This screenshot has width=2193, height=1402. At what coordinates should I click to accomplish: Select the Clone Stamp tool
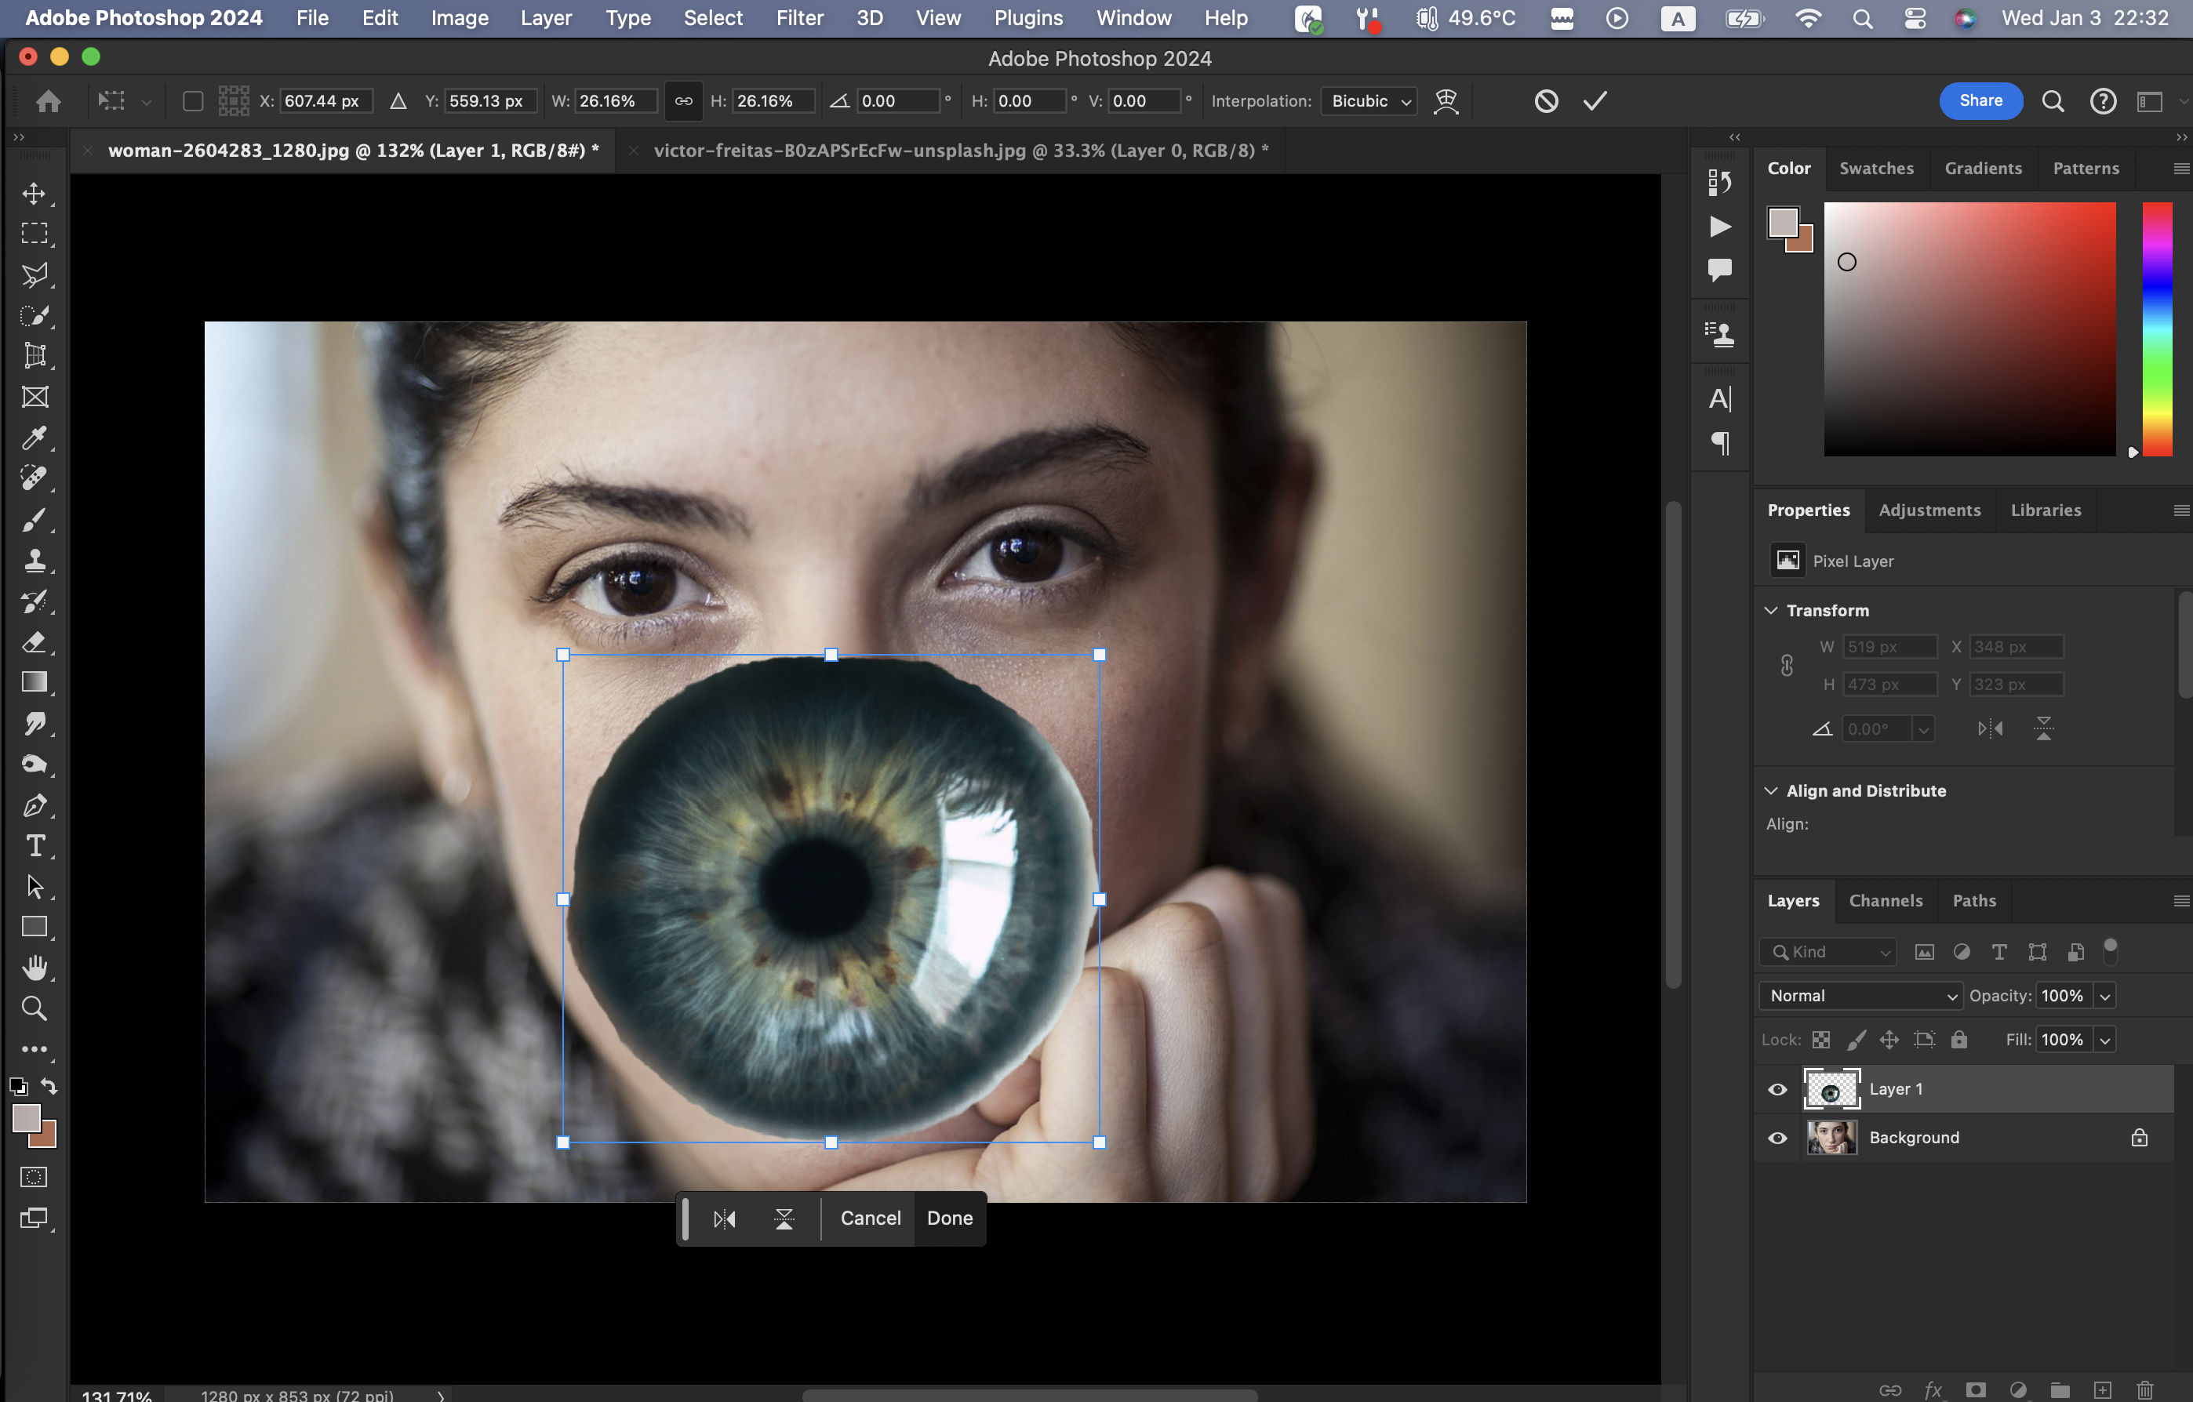(34, 560)
